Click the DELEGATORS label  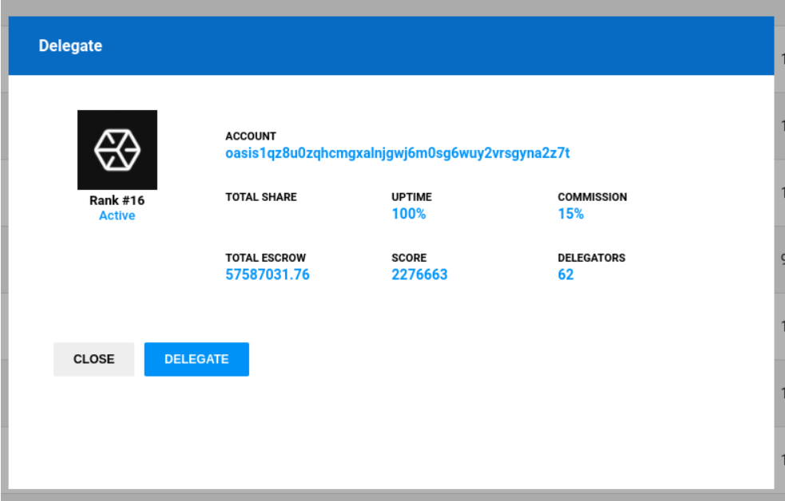(591, 258)
